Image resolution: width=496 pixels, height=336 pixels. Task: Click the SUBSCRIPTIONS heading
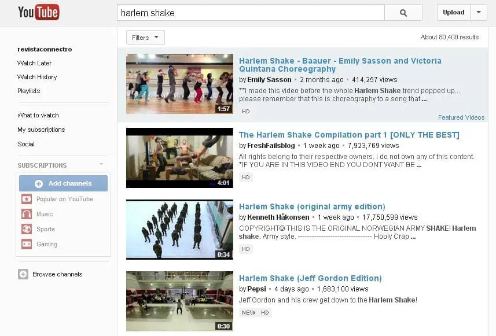coord(42,165)
